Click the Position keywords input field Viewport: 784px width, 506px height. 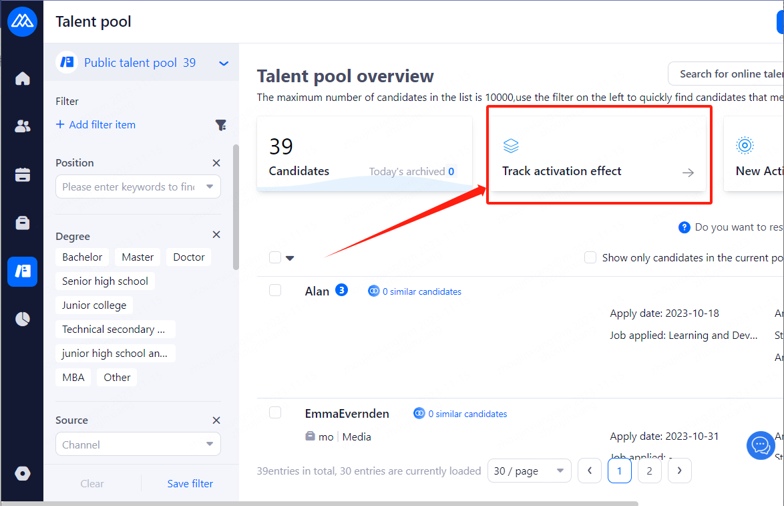[x=129, y=187]
